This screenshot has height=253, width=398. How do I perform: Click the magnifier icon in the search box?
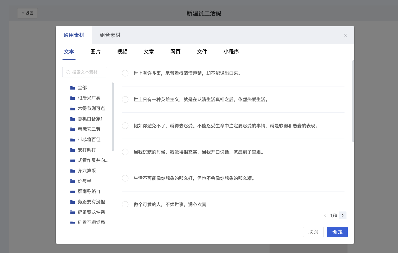(x=68, y=72)
